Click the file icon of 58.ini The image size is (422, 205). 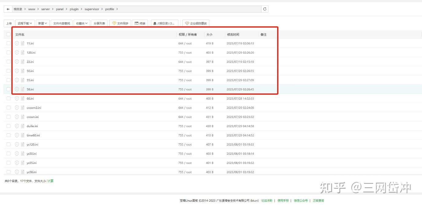(23, 89)
